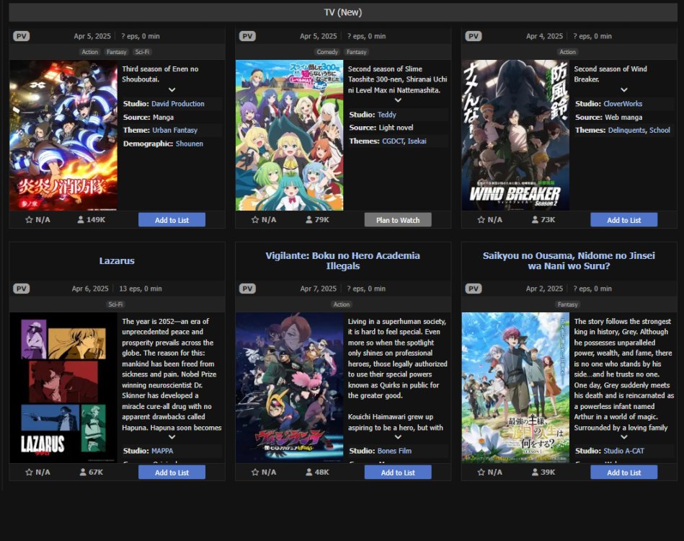Open the Lazarus title link
Image resolution: width=684 pixels, height=541 pixels.
(x=117, y=260)
